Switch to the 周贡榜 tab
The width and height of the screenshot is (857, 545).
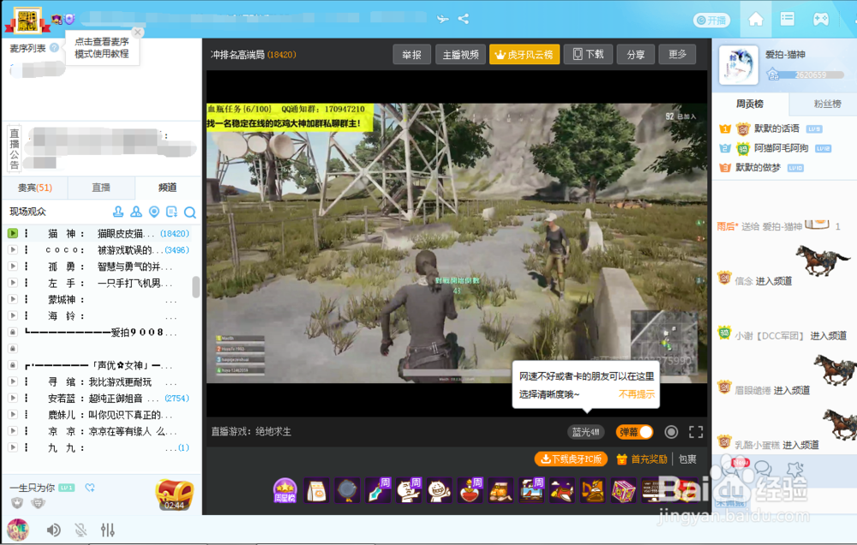[x=749, y=104]
